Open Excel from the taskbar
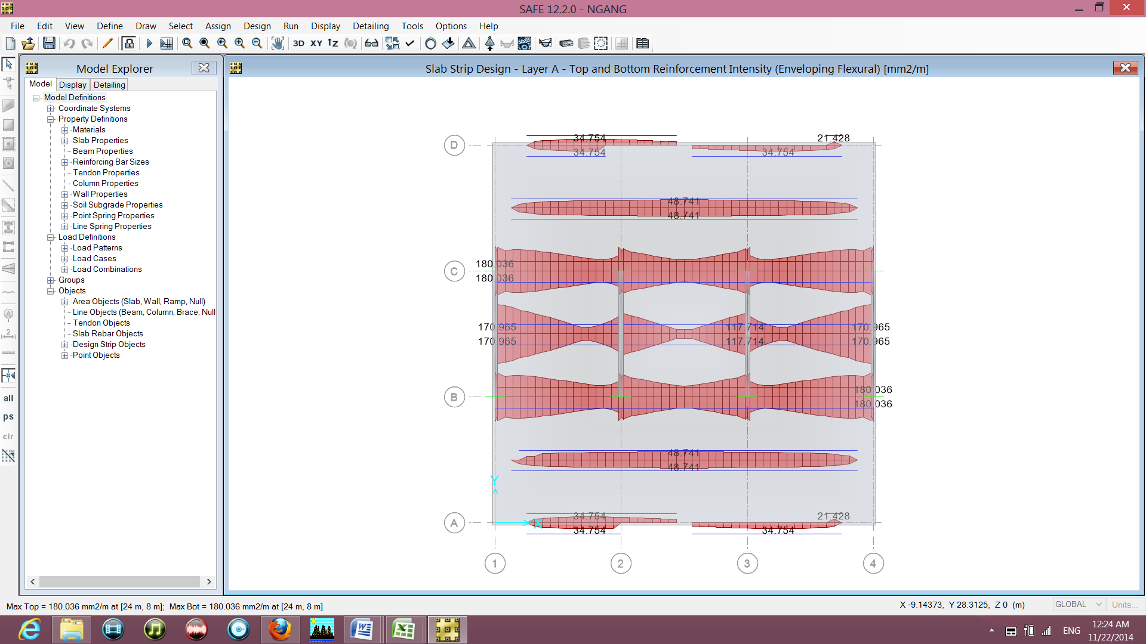The width and height of the screenshot is (1146, 644). tap(404, 630)
